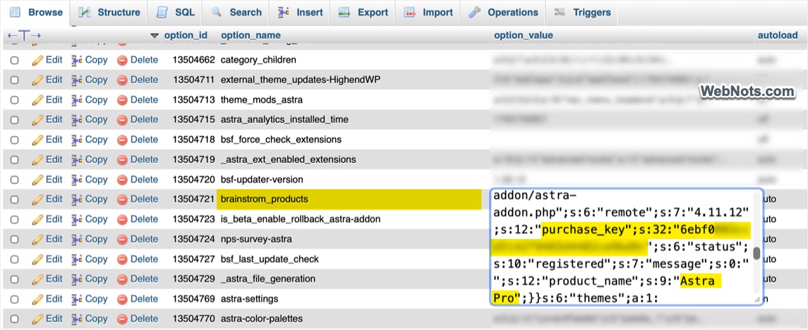Image resolution: width=808 pixels, height=330 pixels.
Task: Tick the bsf-updater-version row checkbox
Action: 14,180
